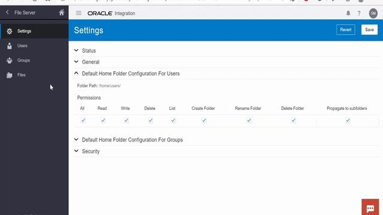
Task: Toggle the Delete Folder checkbox
Action: (293, 121)
